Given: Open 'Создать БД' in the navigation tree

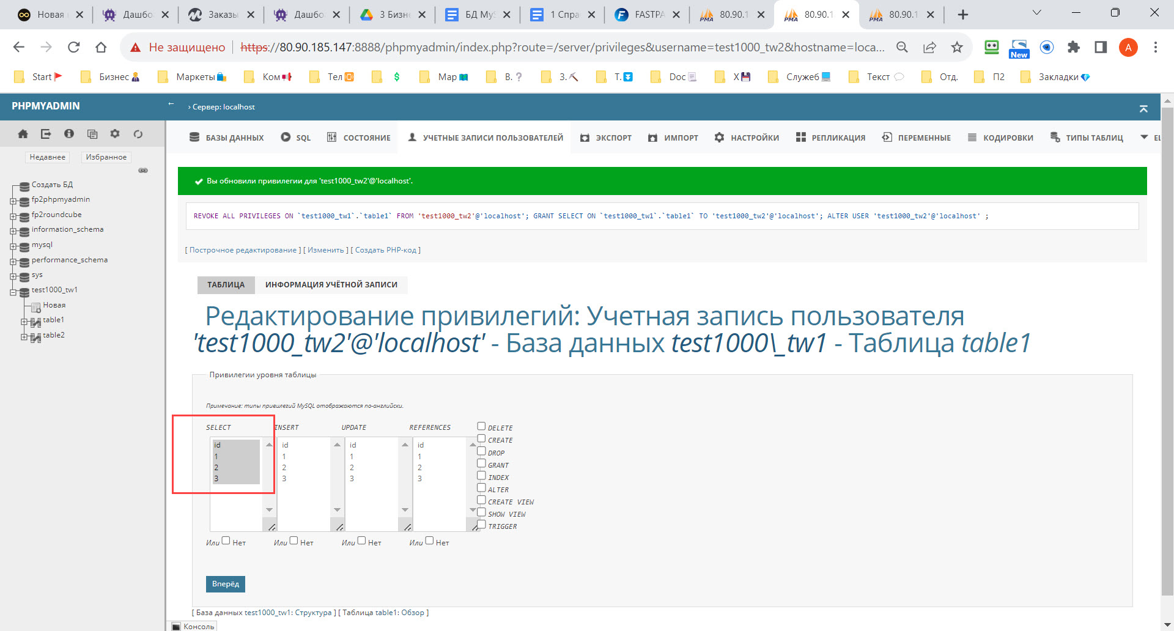Looking at the screenshot, I should [52, 185].
